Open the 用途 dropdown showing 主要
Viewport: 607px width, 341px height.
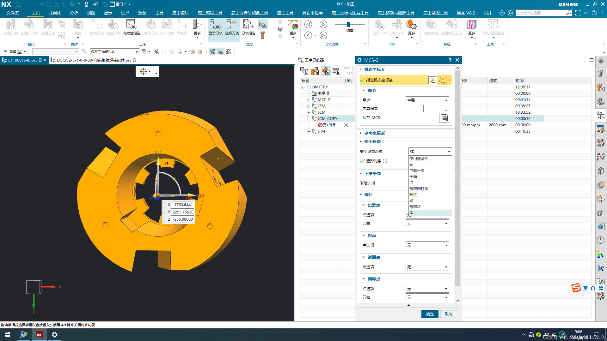(427, 100)
